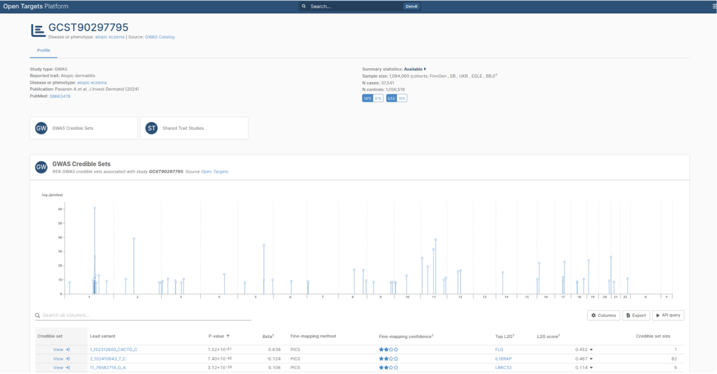Click the study bar-chart icon beside GCST90297795
Image resolution: width=717 pixels, height=374 pixels.
click(38, 31)
